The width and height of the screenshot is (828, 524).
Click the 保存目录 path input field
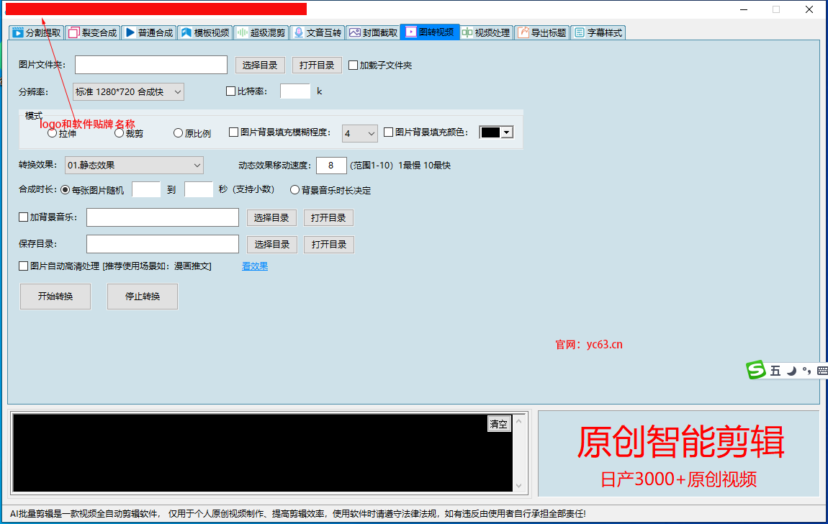point(163,244)
